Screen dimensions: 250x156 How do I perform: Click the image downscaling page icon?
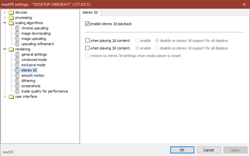17,33
